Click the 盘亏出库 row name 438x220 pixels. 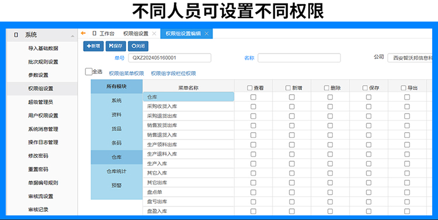coord(157,201)
